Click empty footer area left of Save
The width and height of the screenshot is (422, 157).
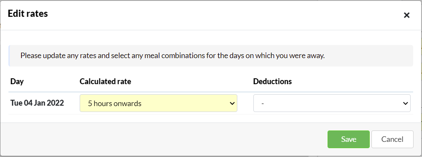161,139
